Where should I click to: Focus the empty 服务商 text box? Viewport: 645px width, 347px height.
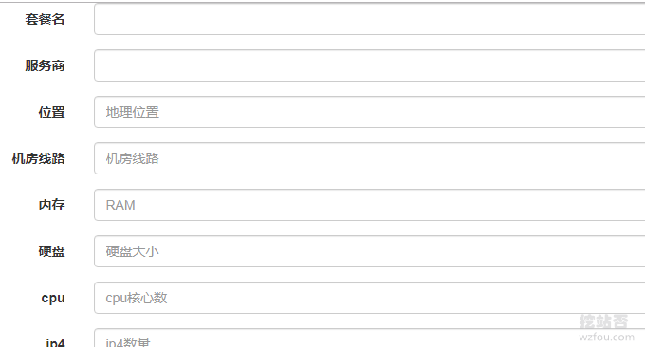[369, 65]
